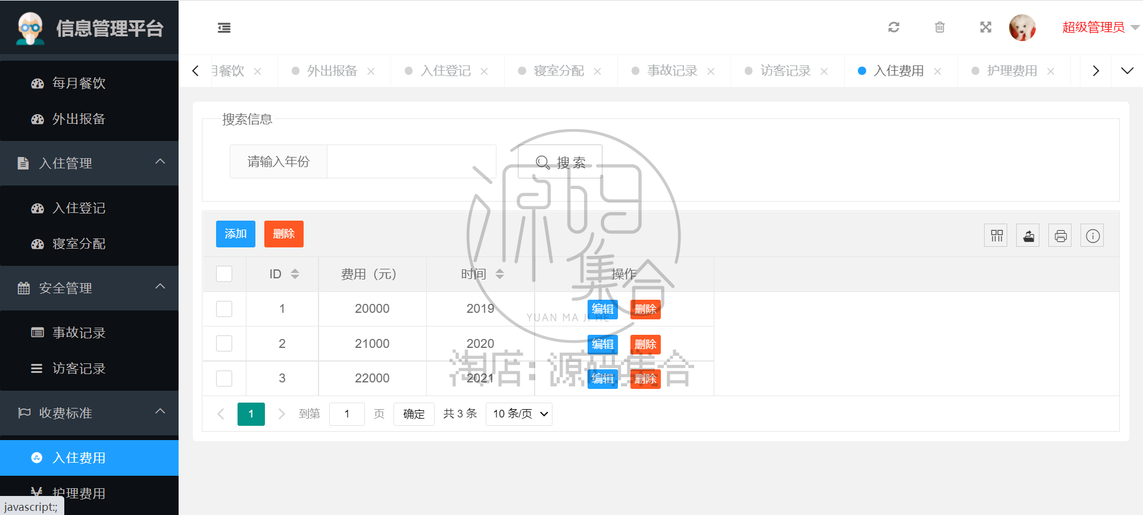Open 外出报备 in the sidebar
This screenshot has width=1143, height=515.
click(89, 119)
